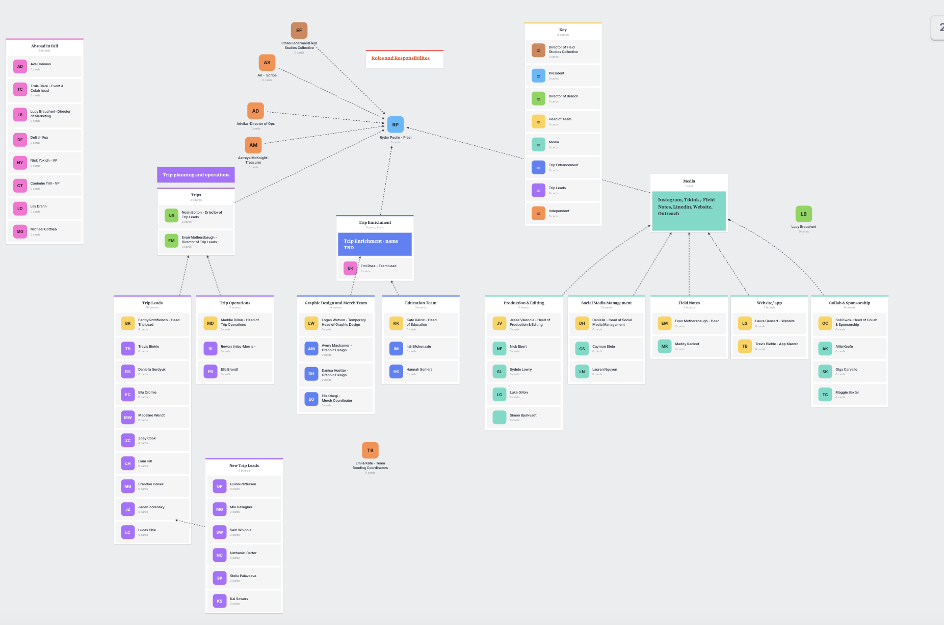Click the RP Ryder Poulin president icon

(395, 125)
